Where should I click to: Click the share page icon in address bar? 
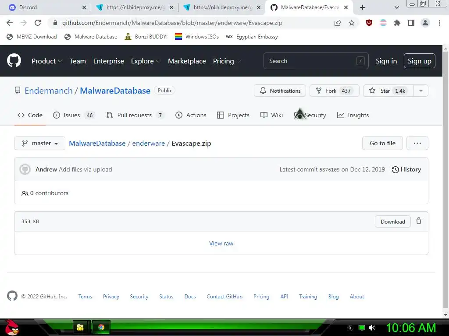click(338, 23)
